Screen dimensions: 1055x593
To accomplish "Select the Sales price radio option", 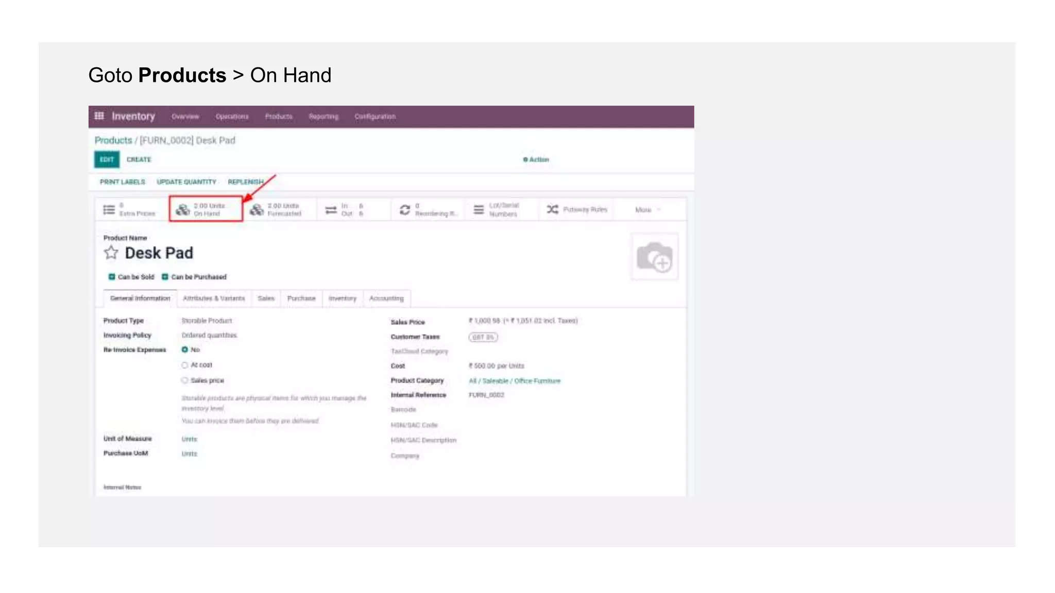I will [184, 380].
